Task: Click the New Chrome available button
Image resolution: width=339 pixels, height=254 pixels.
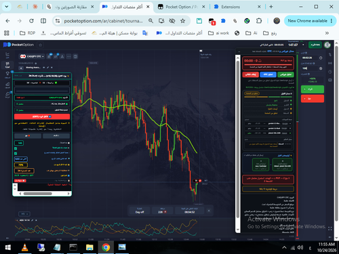Action: pyautogui.click(x=310, y=21)
